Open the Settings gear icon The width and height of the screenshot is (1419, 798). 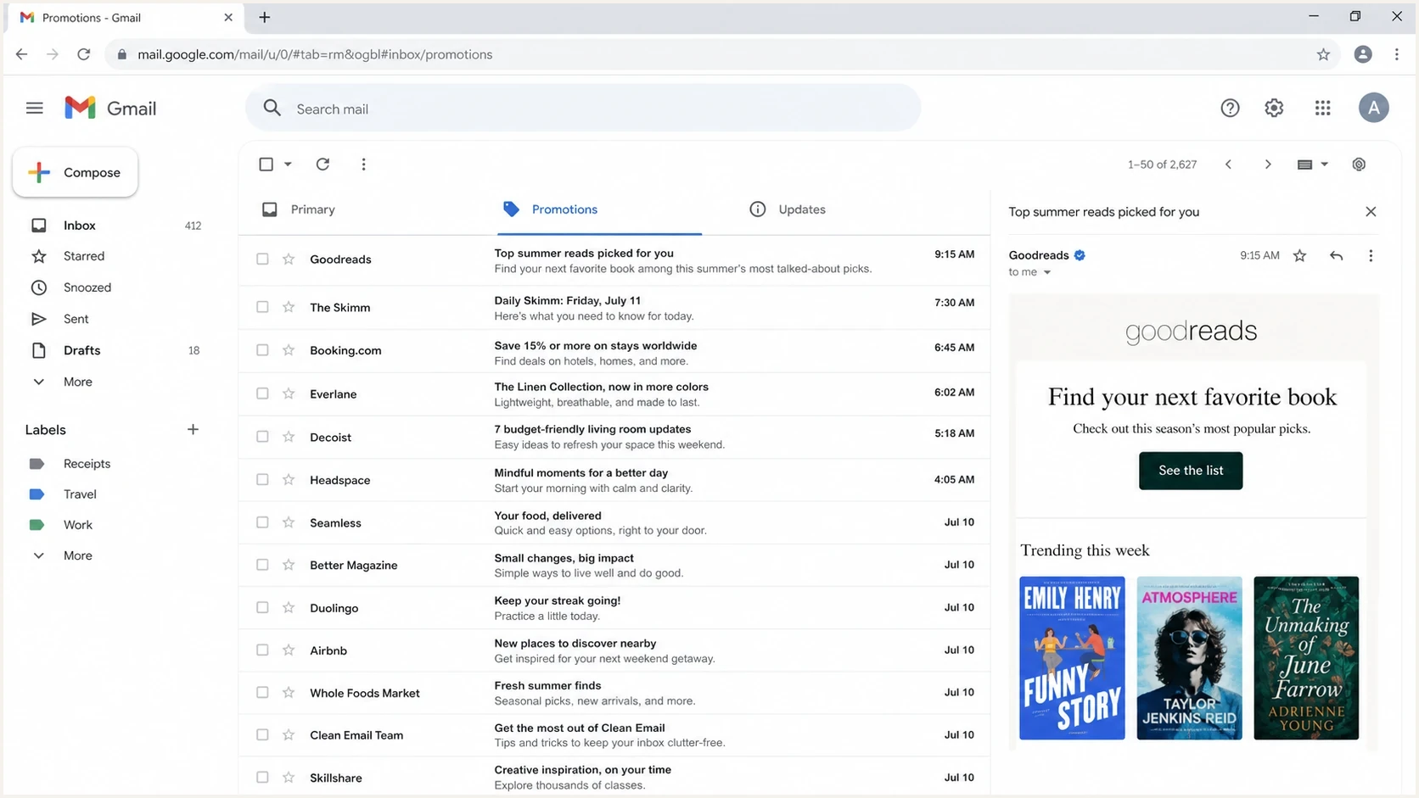[x=1274, y=108]
